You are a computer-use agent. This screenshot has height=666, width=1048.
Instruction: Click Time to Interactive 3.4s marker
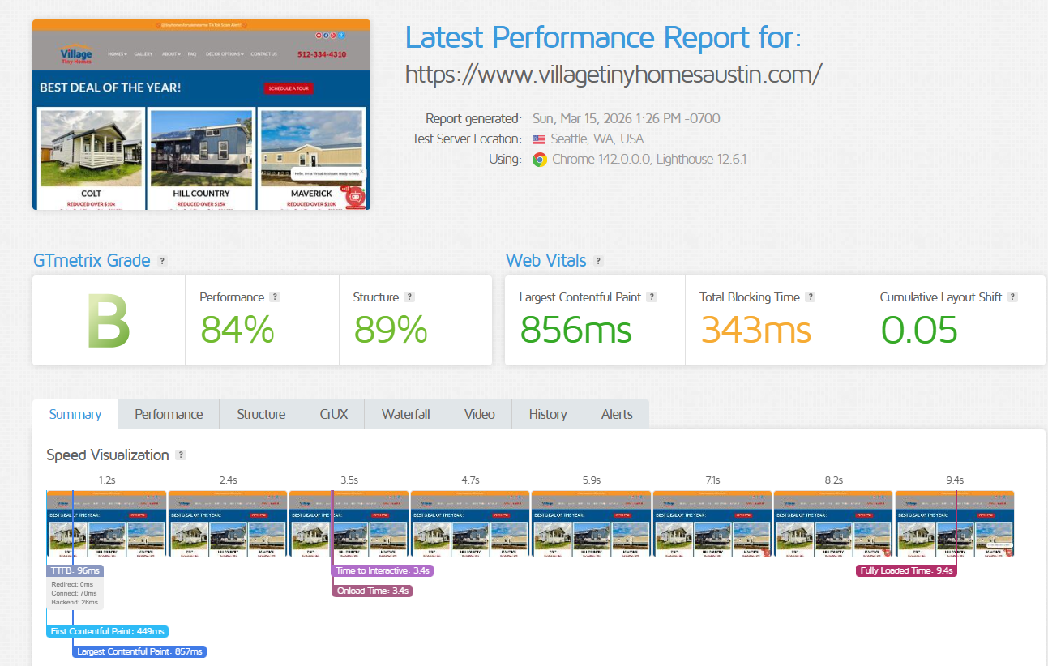pyautogui.click(x=383, y=570)
